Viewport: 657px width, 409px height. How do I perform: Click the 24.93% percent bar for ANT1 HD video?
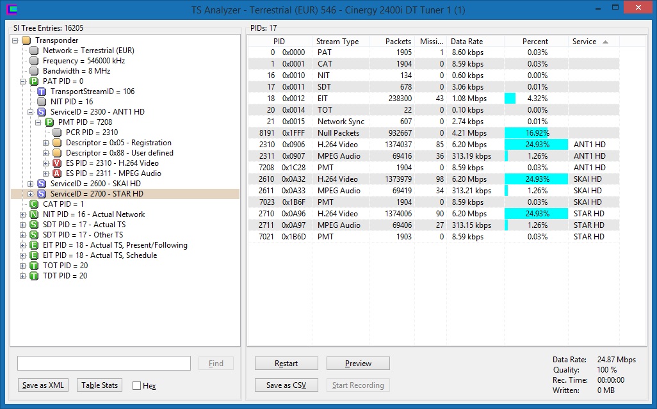[536, 145]
